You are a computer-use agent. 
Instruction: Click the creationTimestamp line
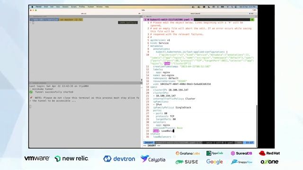pos(182,67)
